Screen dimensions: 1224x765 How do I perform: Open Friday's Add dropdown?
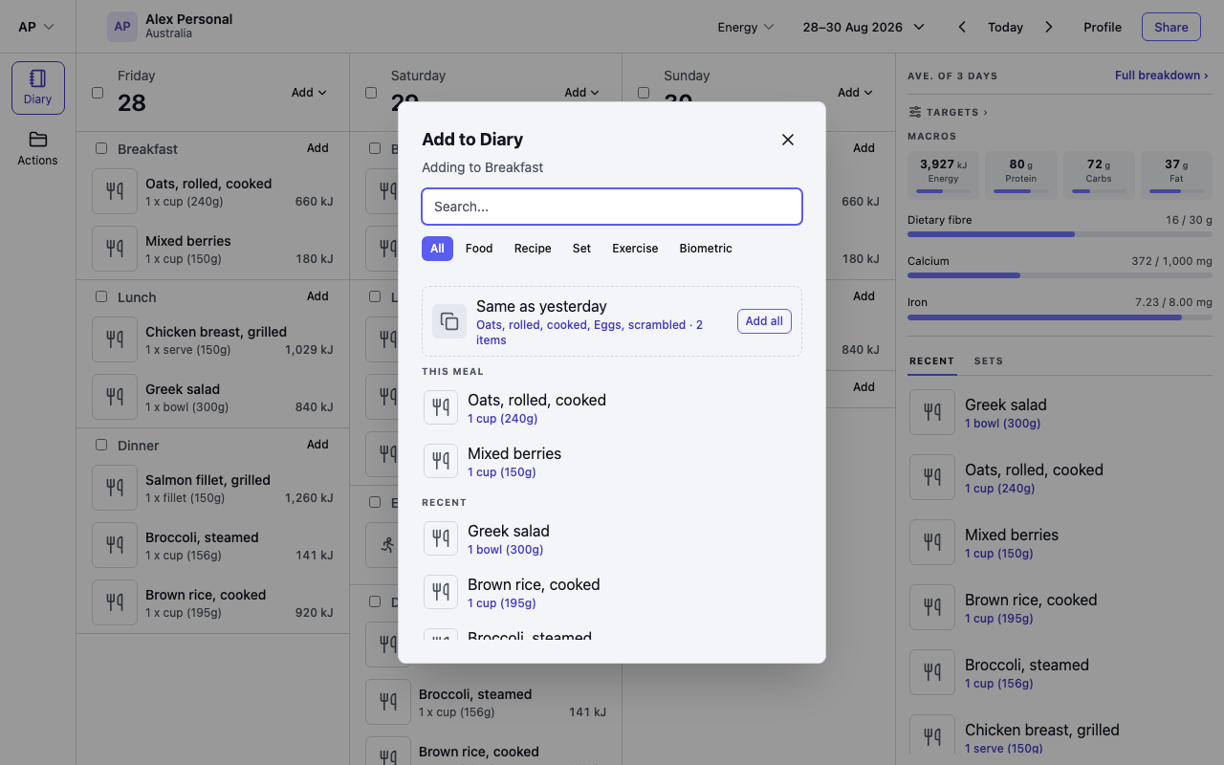point(309,93)
